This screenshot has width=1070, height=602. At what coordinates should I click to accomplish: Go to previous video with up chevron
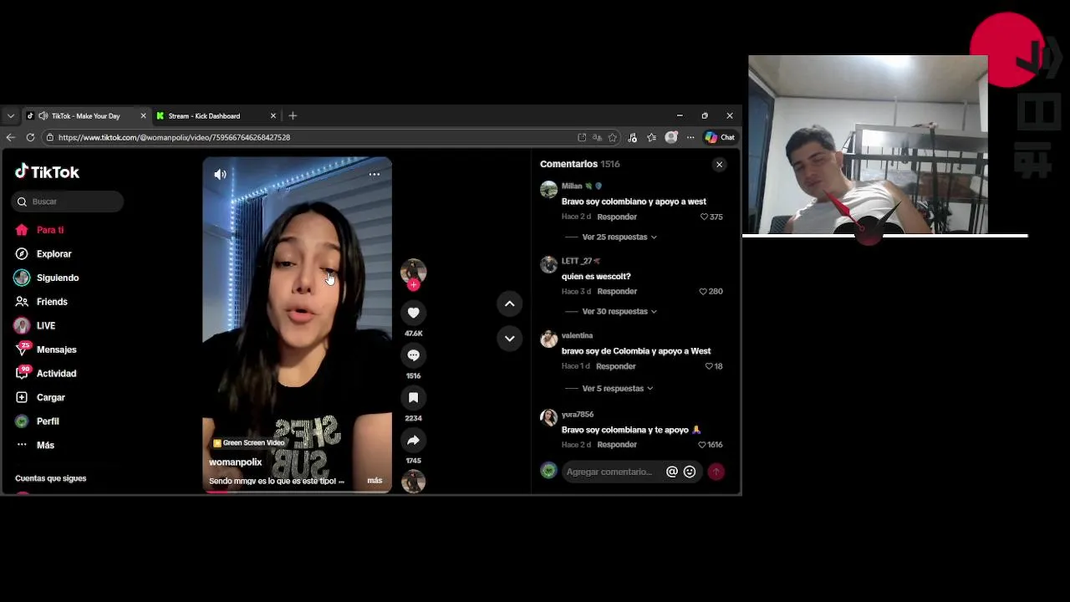point(509,304)
